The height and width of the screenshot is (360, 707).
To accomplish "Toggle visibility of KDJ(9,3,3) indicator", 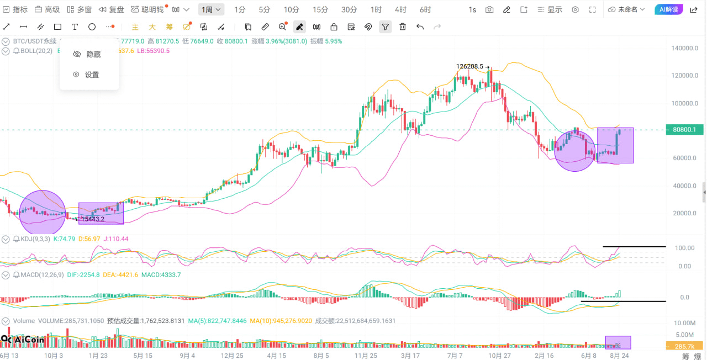I will point(7,239).
